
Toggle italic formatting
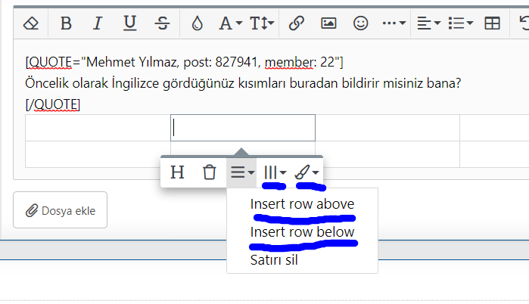coord(97,23)
